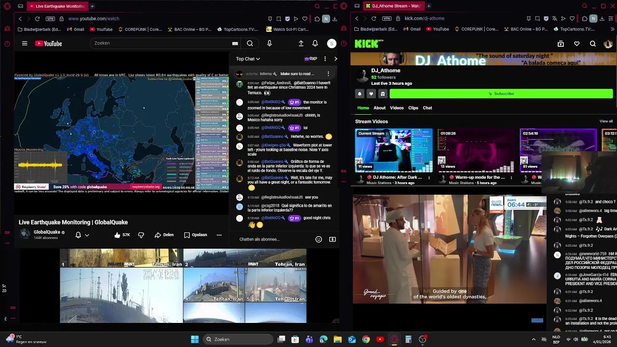The height and width of the screenshot is (347, 617).
Task: Open the Kick favorites heart icon in header
Action: coord(577,44)
